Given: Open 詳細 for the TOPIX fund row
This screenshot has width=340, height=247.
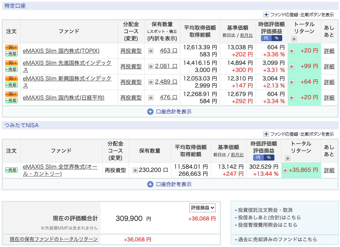Looking at the screenshot, I should pos(329,51).
